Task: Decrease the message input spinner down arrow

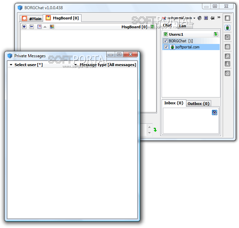Action: (x=149, y=133)
